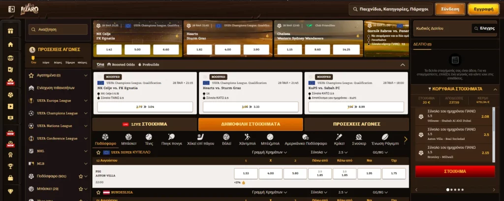Select the Κρίκετ cricket sport icon
Image resolution: width=504 pixels, height=201 pixels.
(x=339, y=139)
